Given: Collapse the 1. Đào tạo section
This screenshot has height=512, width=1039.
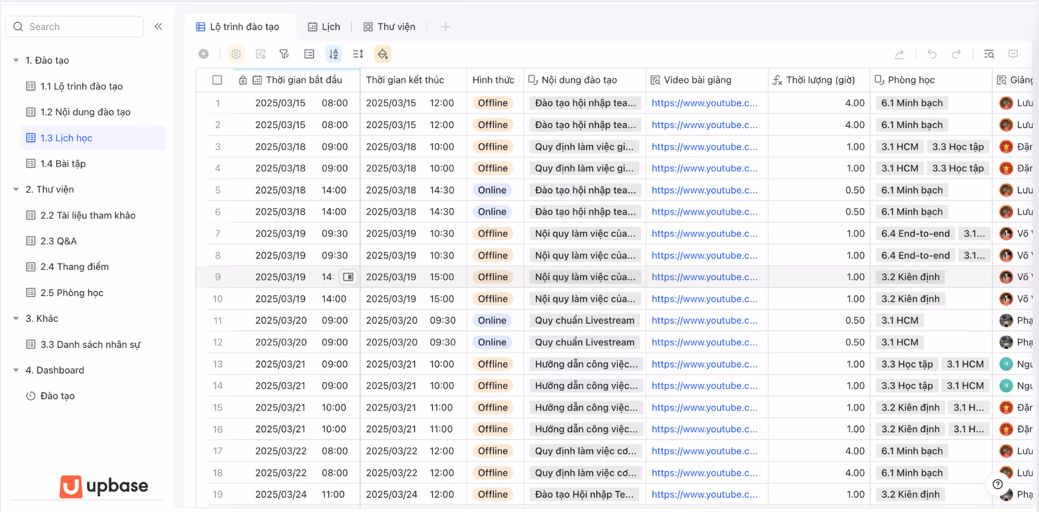Looking at the screenshot, I should 16,60.
